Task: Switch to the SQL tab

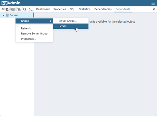Action: 72,9
